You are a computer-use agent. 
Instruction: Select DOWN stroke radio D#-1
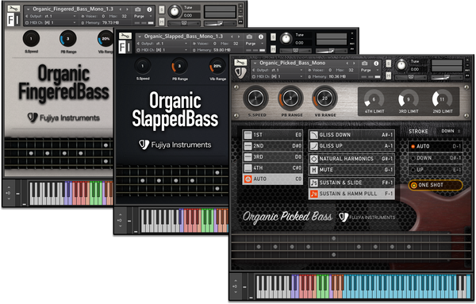coord(436,158)
